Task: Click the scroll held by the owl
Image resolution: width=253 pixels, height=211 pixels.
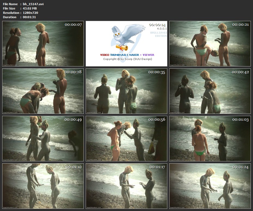Action: tap(122, 47)
